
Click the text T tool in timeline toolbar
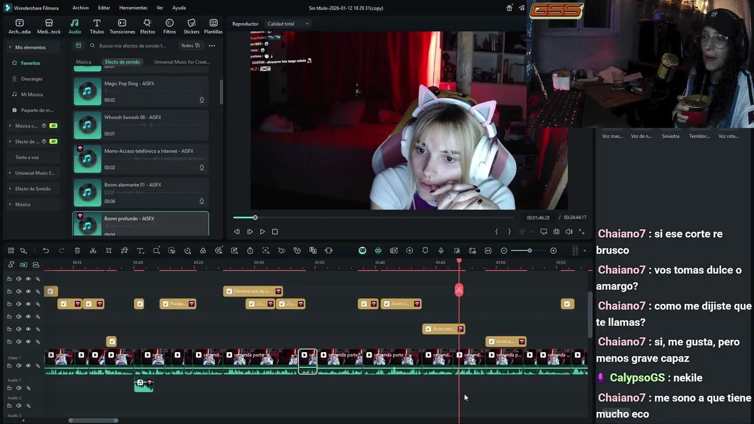[x=140, y=251]
